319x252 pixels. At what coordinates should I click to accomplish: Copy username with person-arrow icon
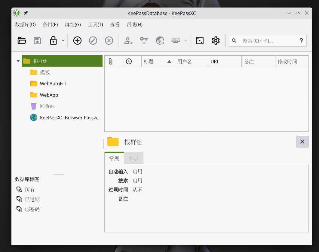pyautogui.click(x=128, y=41)
